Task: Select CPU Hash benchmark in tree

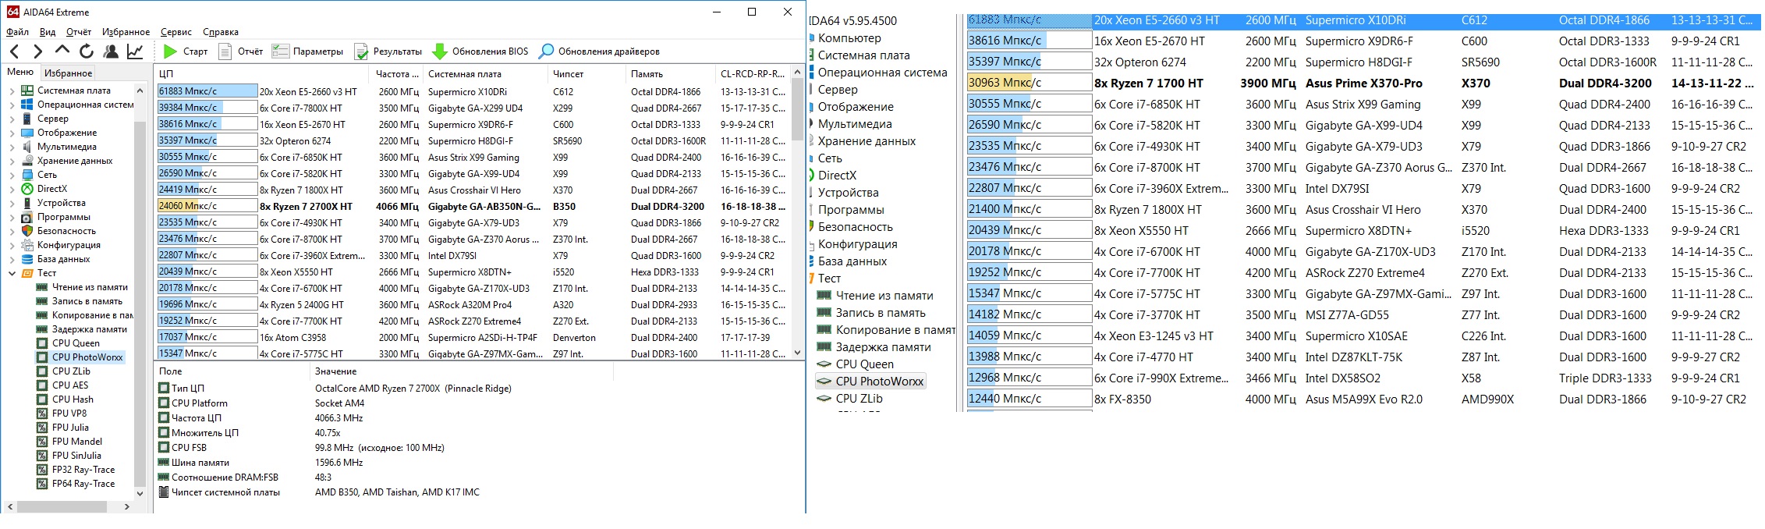Action: coord(73,399)
